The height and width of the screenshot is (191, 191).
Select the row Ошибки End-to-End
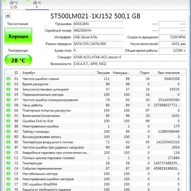point(93,121)
